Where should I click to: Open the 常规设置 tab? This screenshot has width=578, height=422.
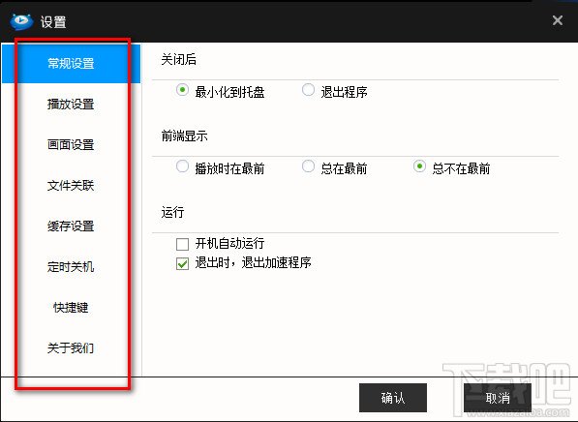point(71,63)
